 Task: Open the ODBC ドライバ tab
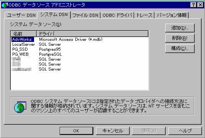coord(117,15)
